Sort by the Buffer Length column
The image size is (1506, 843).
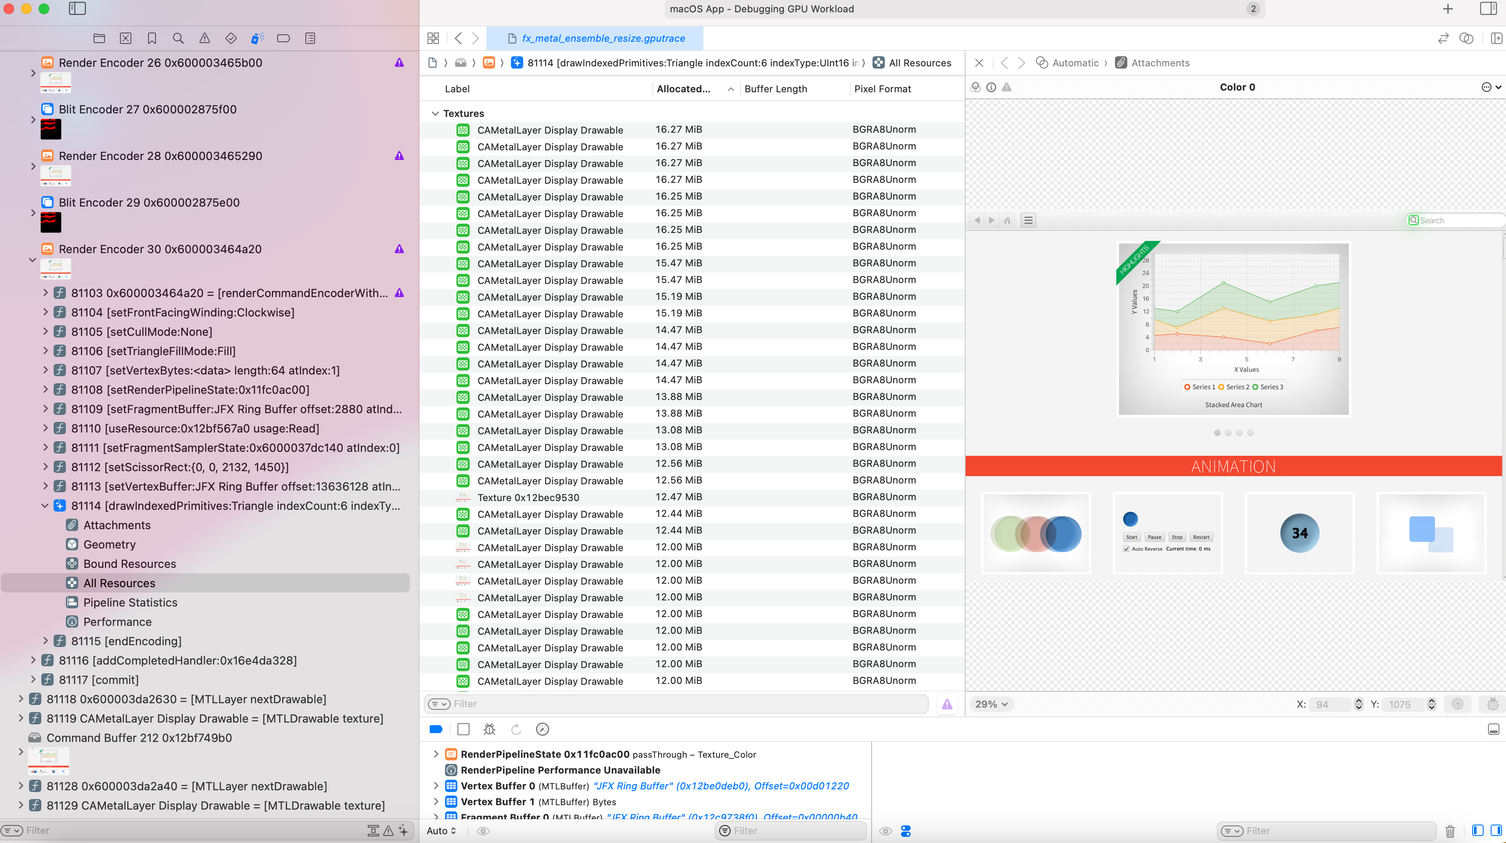(776, 89)
